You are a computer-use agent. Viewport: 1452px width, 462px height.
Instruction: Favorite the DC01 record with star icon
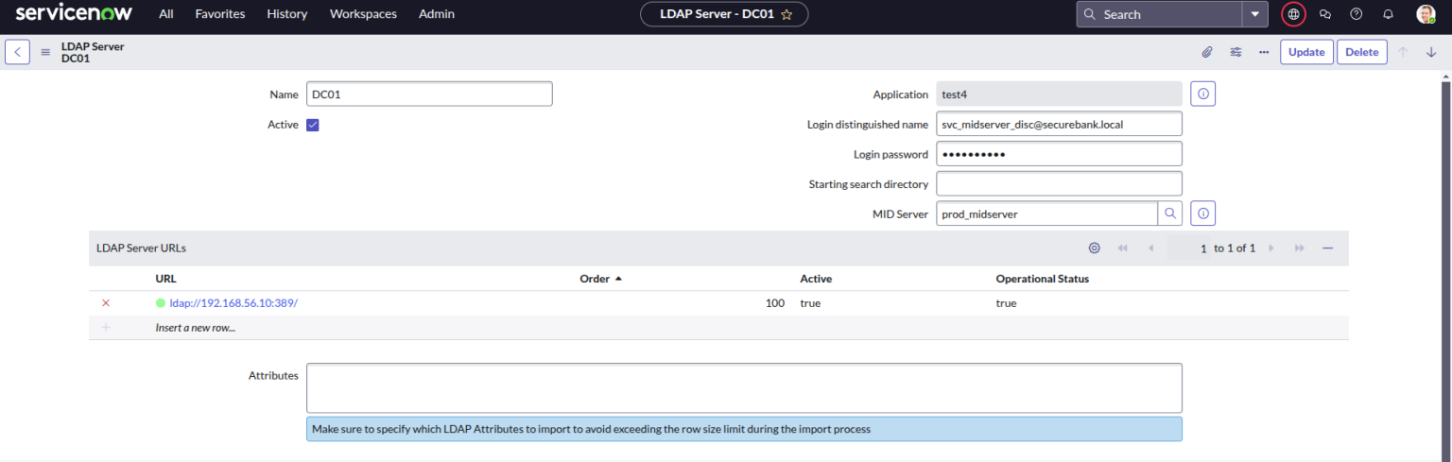[x=786, y=14]
